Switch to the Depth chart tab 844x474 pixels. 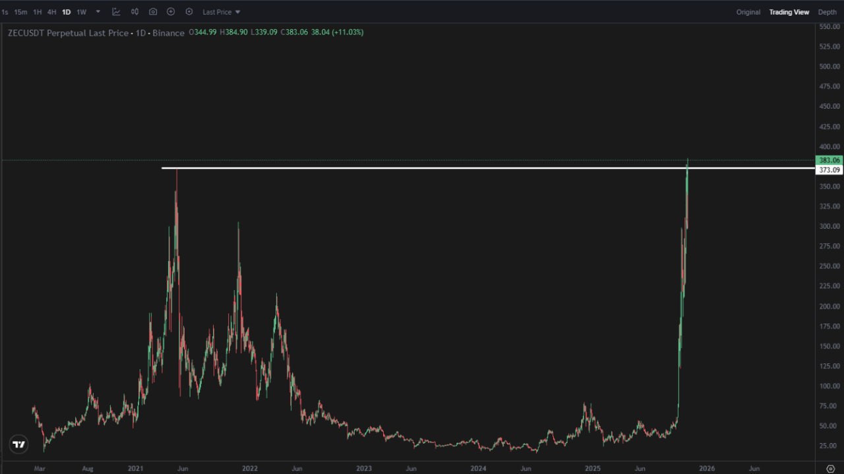click(x=827, y=12)
